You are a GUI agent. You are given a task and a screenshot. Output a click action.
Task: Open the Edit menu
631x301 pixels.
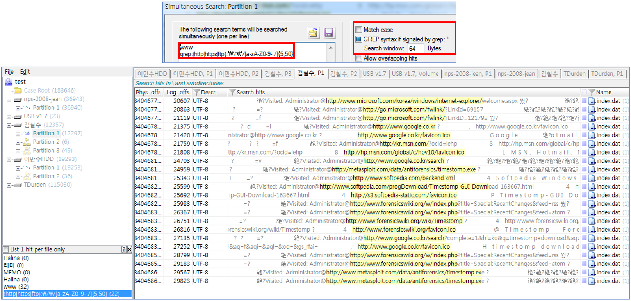click(25, 72)
